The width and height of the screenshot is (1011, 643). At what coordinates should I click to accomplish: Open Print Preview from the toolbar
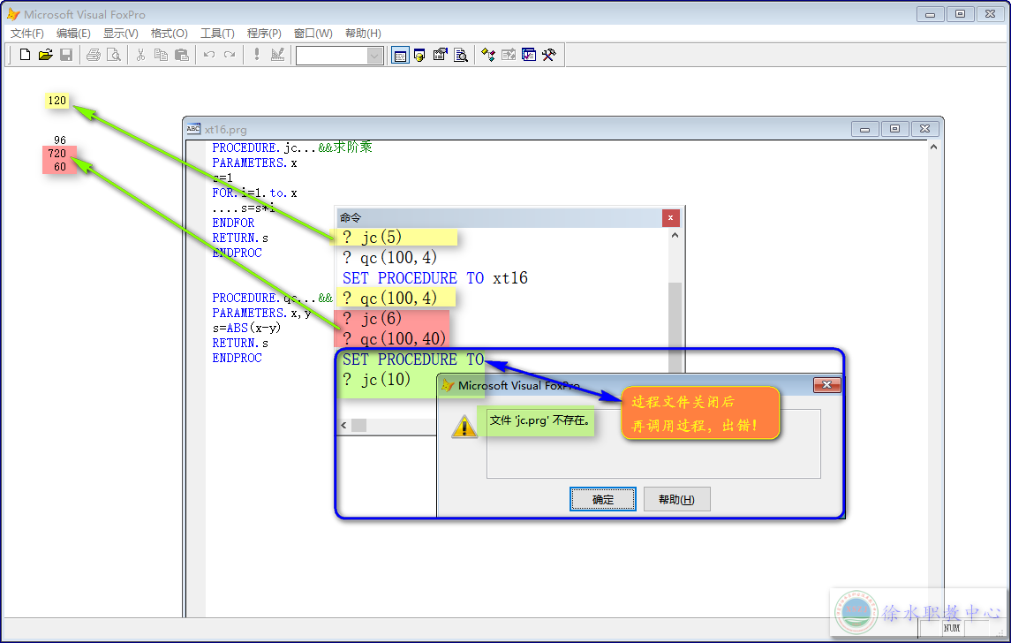point(114,55)
